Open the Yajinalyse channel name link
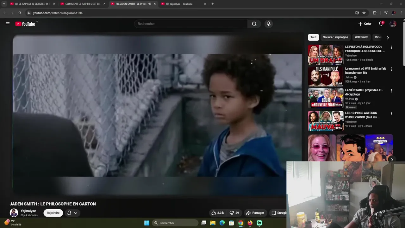This screenshot has height=228, width=405. [28, 211]
